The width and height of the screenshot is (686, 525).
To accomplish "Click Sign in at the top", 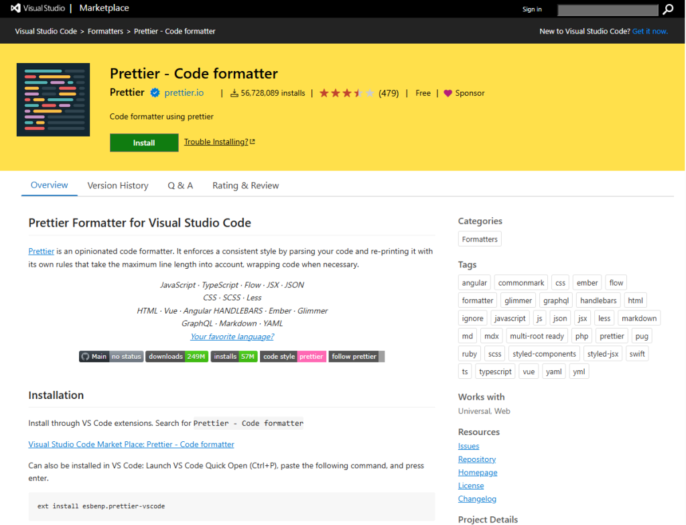I will click(x=532, y=9).
